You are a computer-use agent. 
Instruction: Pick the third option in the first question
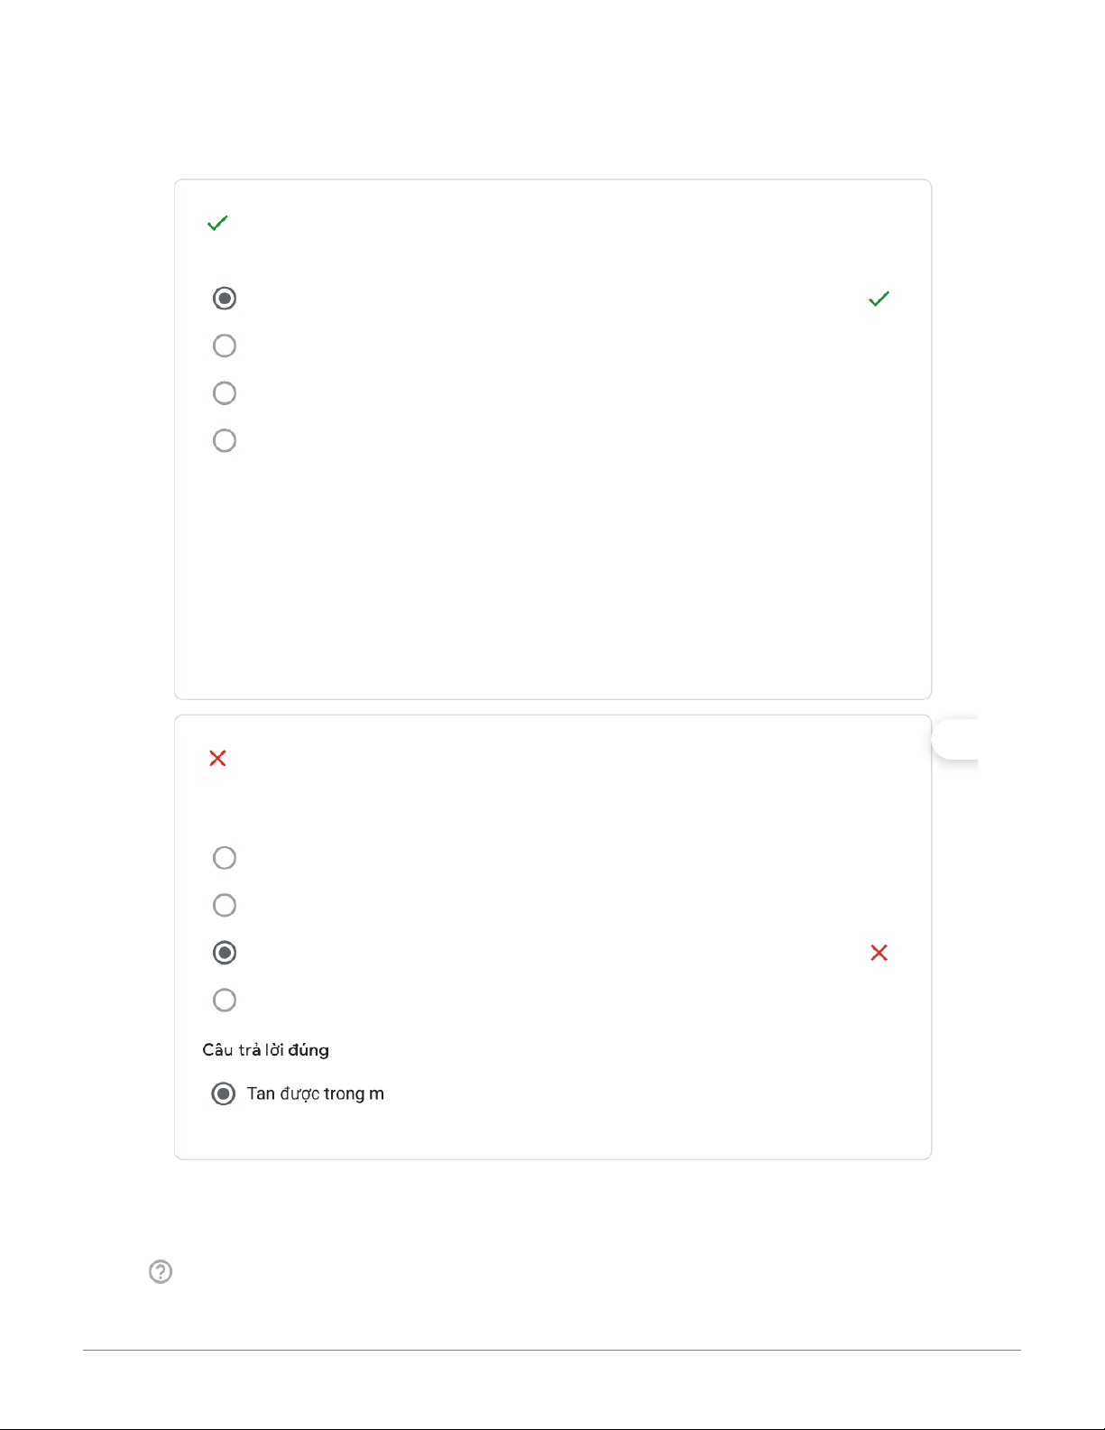[225, 393]
